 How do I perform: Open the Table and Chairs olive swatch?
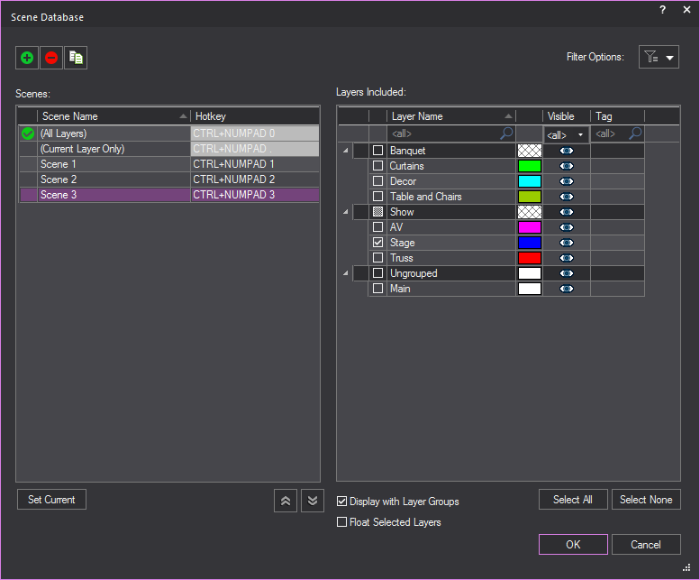pos(530,197)
